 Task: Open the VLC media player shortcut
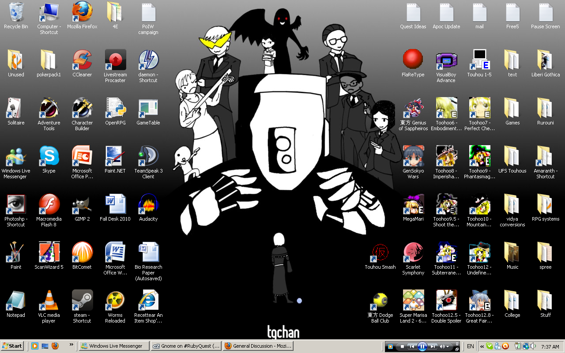(x=49, y=301)
